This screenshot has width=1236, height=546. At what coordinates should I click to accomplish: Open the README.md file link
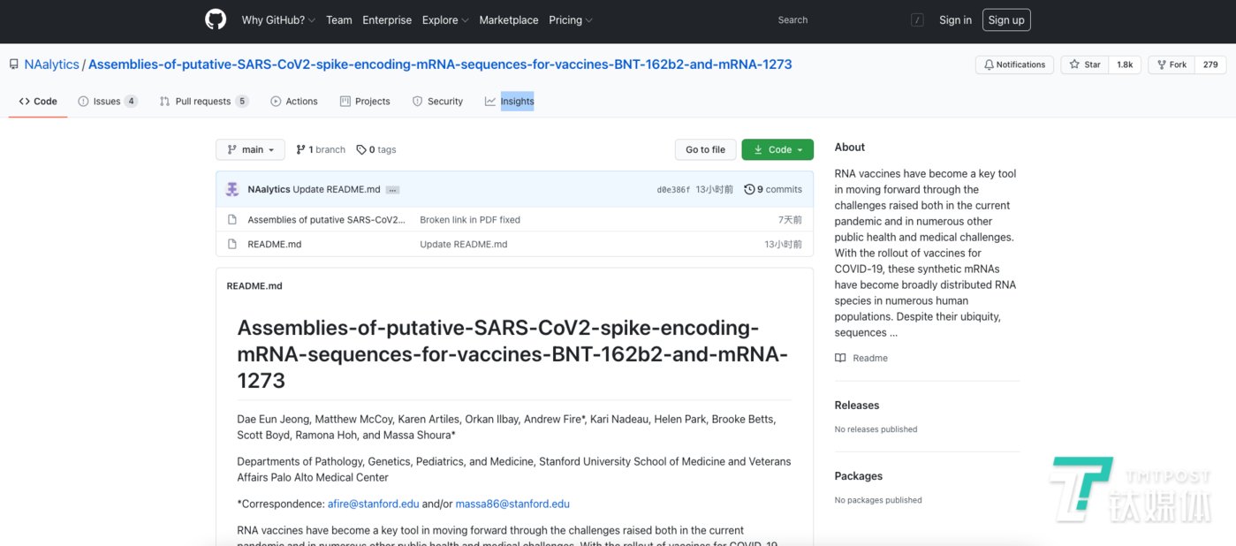274,244
